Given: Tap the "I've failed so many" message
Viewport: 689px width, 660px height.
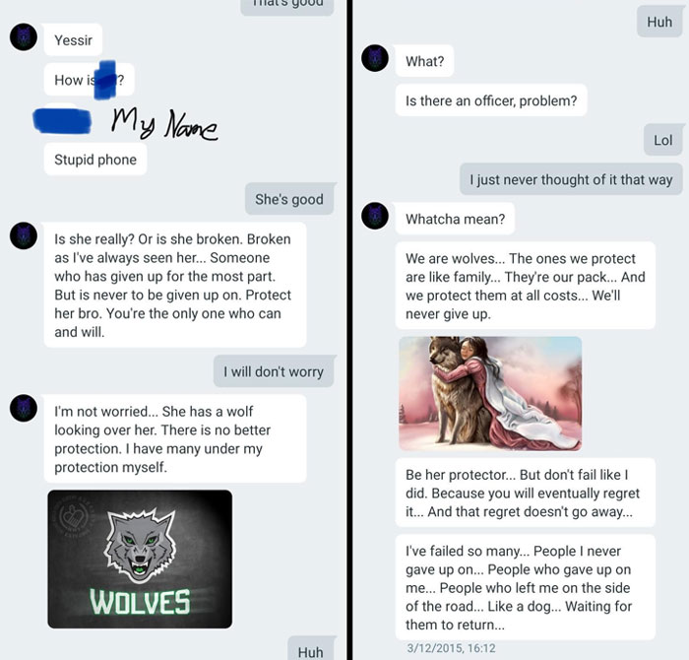Looking at the screenshot, I should 526,587.
